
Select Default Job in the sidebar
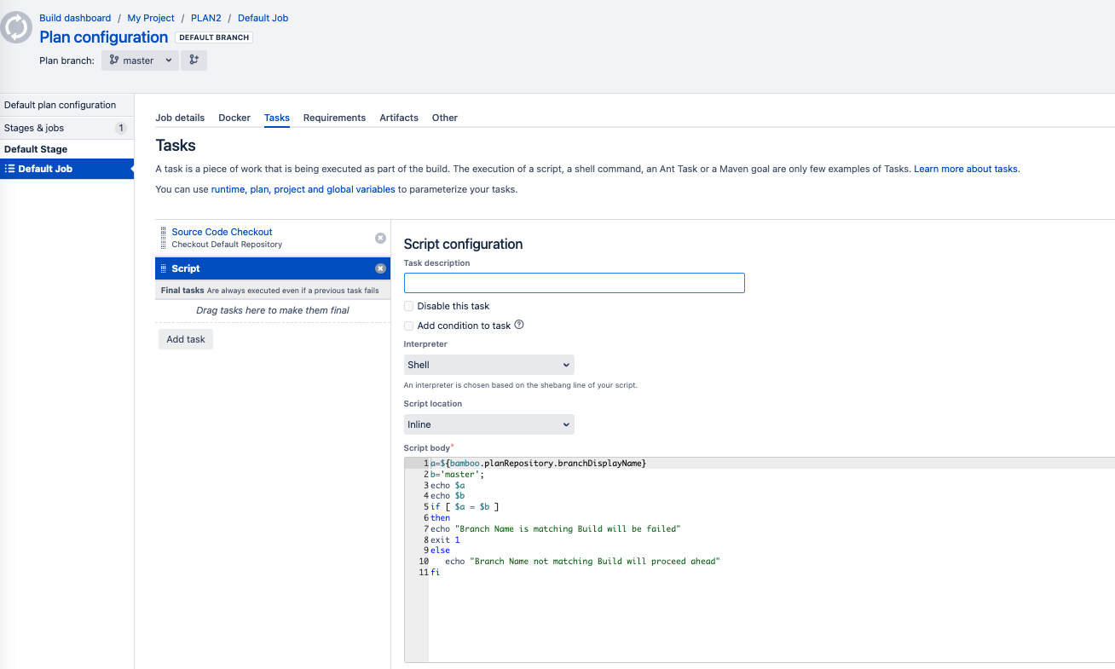click(x=67, y=169)
